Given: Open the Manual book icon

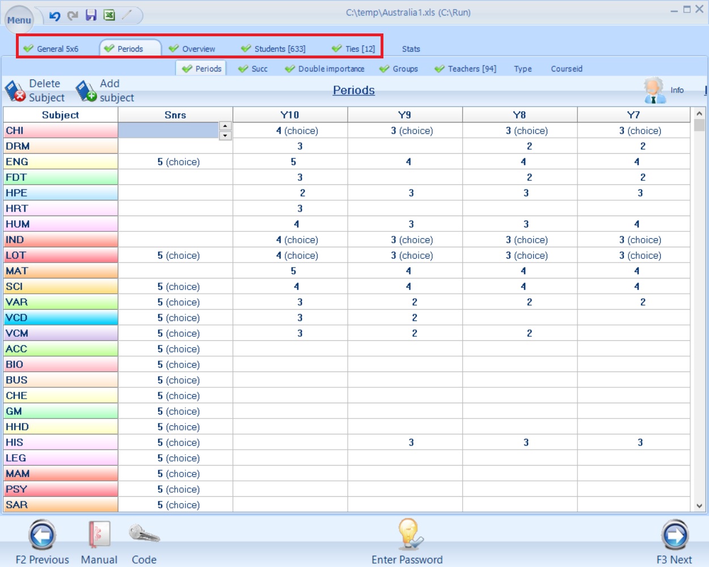Looking at the screenshot, I should [x=99, y=535].
